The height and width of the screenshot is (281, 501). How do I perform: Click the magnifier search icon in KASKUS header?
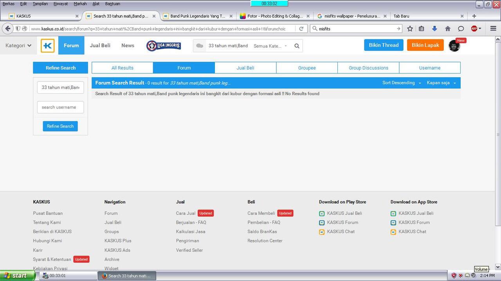(297, 46)
